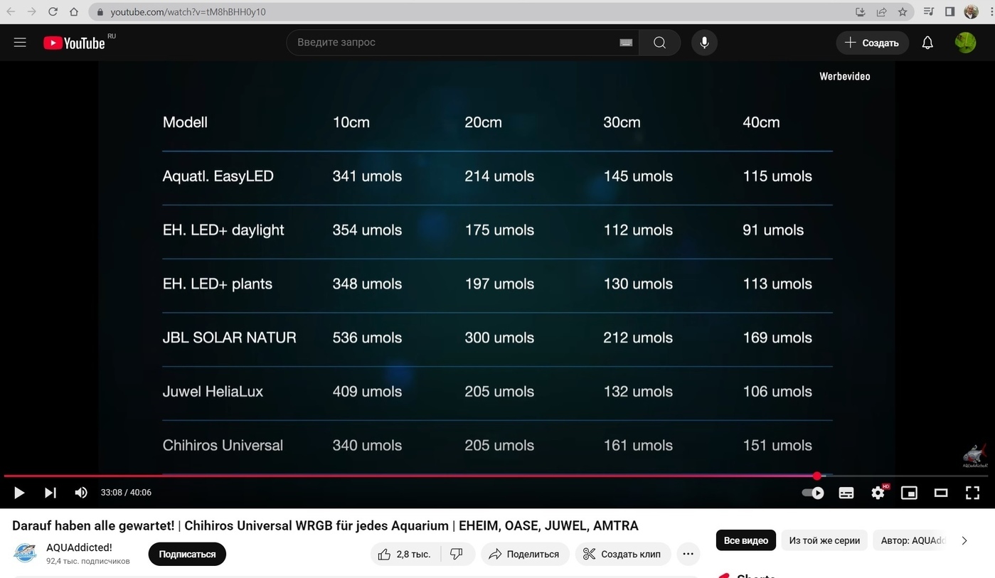This screenshot has width=995, height=578.
Task: Skip to the next video
Action: coord(50,493)
